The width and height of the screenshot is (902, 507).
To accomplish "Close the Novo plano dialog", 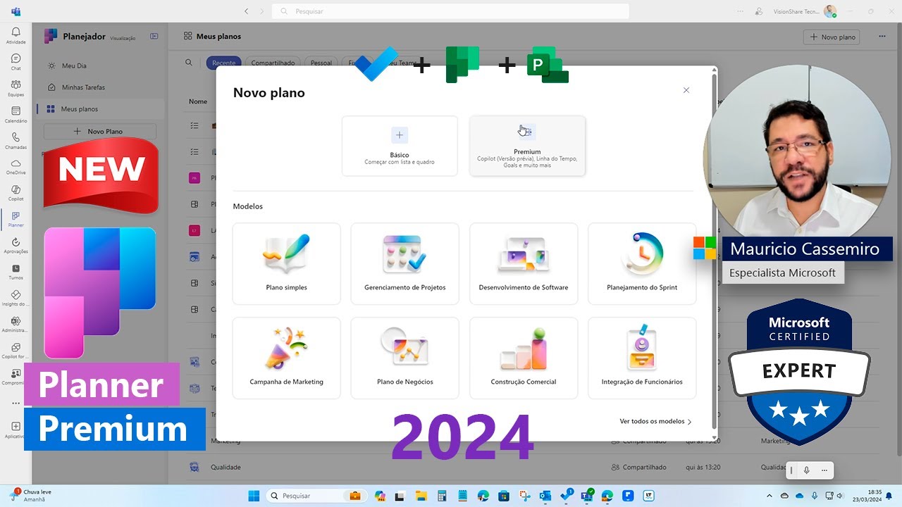I will tap(686, 90).
